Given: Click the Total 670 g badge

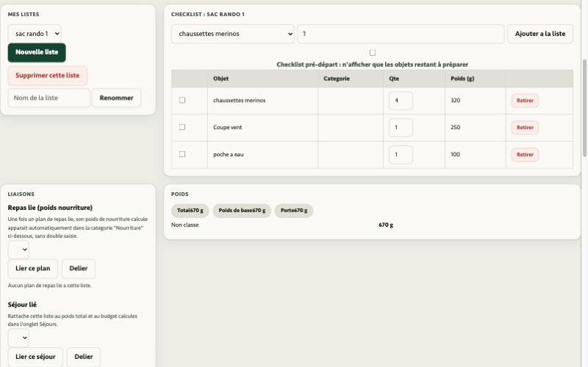Looking at the screenshot, I should pyautogui.click(x=190, y=211).
